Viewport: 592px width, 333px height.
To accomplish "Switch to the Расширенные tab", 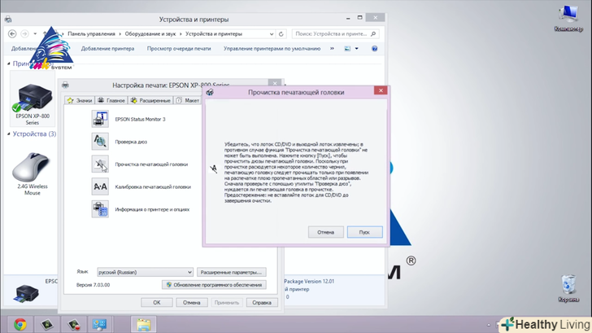I will point(150,100).
